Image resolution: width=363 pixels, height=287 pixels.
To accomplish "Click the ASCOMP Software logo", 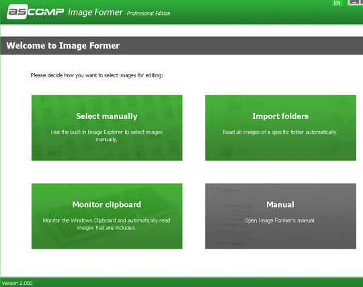I will tap(36, 11).
